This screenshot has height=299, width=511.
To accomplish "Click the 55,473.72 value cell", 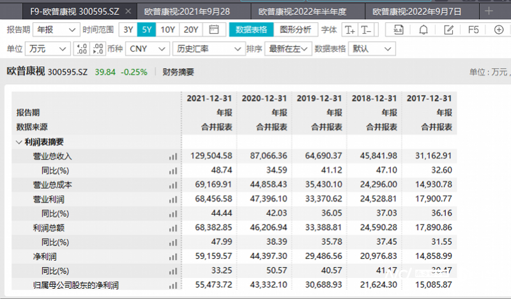I will (x=213, y=285).
